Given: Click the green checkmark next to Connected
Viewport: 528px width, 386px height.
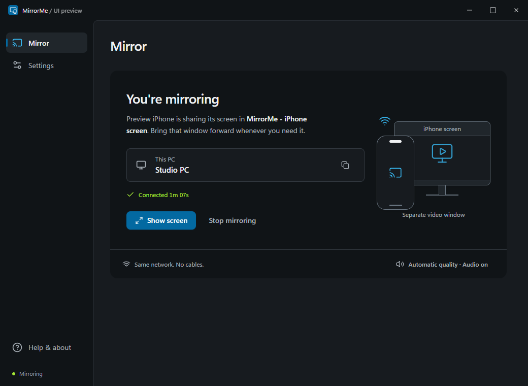Looking at the screenshot, I should (130, 195).
